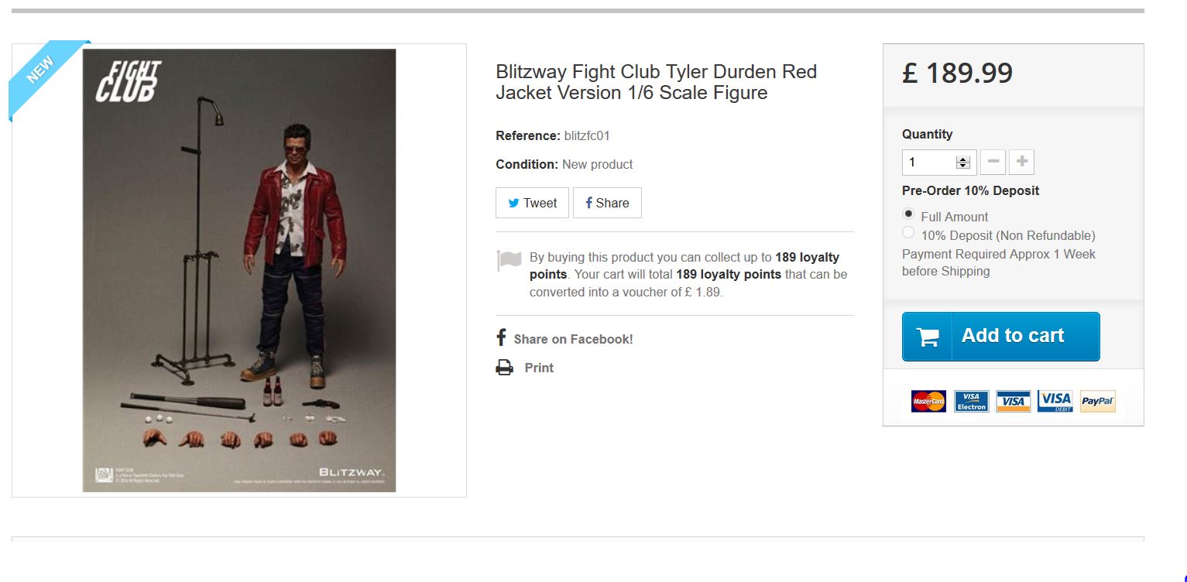Open the Tyler Durden figure product image
This screenshot has width=1187, height=582.
pyautogui.click(x=239, y=270)
